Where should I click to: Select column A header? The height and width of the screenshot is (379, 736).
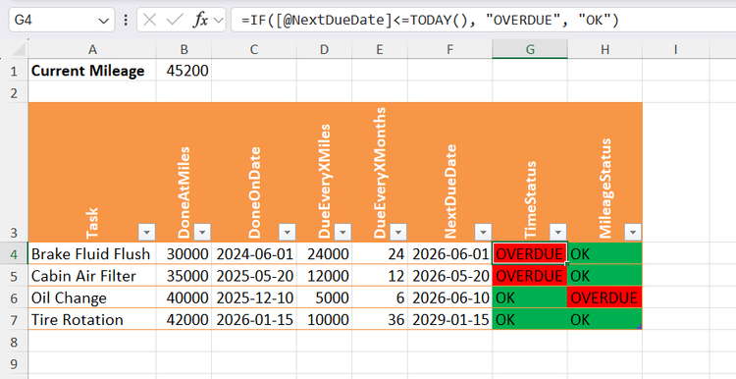pos(92,49)
